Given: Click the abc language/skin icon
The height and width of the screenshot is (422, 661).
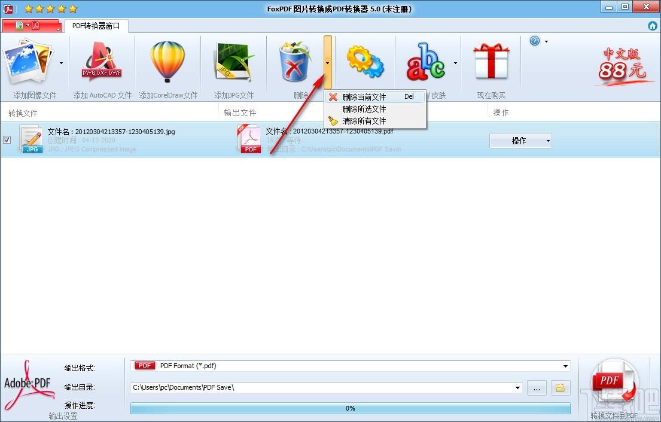Looking at the screenshot, I should click(x=426, y=62).
